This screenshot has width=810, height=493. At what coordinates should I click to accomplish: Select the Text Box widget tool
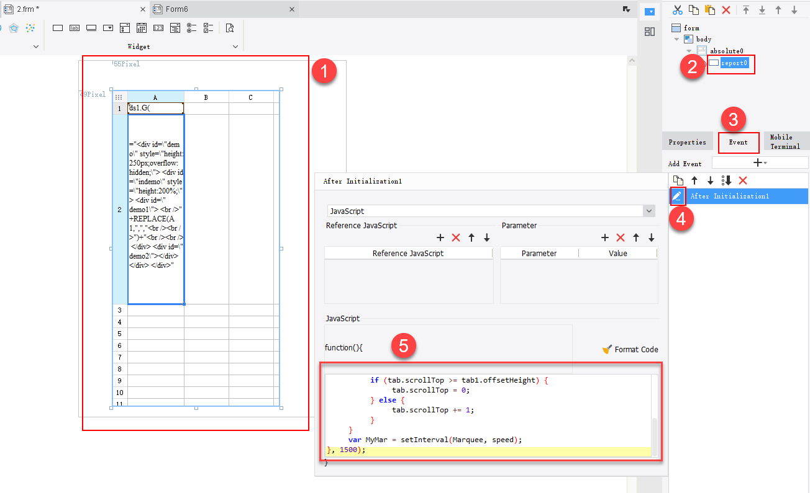click(x=57, y=27)
